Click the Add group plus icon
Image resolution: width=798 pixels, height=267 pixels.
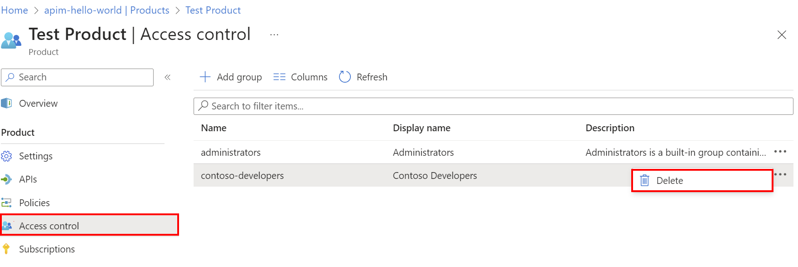click(x=205, y=77)
